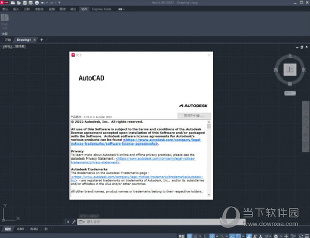The image size is (310, 238).
Task: Click the New drawing icon in quick access toolbar
Action: [x=13, y=3]
